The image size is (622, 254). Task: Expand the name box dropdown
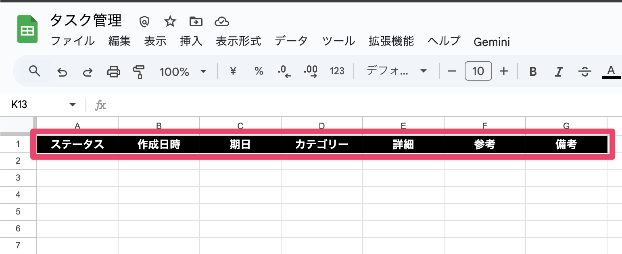(73, 104)
